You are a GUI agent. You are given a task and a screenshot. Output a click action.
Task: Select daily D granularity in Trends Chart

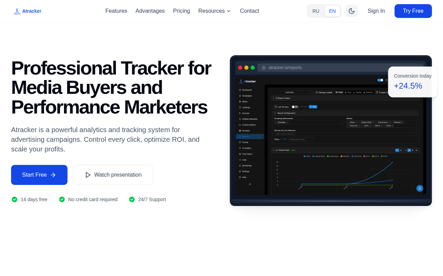click(409, 150)
